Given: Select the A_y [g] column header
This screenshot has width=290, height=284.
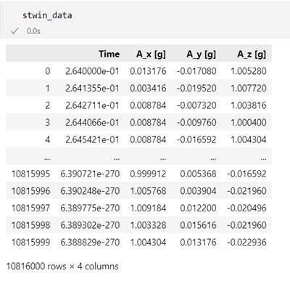Looking at the screenshot, I should coord(201,54).
